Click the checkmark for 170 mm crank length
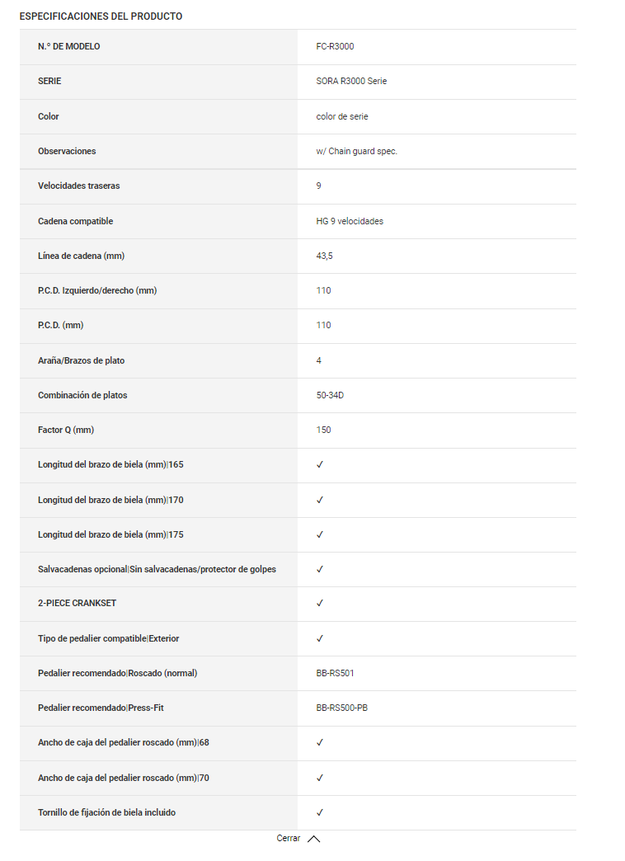The height and width of the screenshot is (861, 625). coord(320,500)
